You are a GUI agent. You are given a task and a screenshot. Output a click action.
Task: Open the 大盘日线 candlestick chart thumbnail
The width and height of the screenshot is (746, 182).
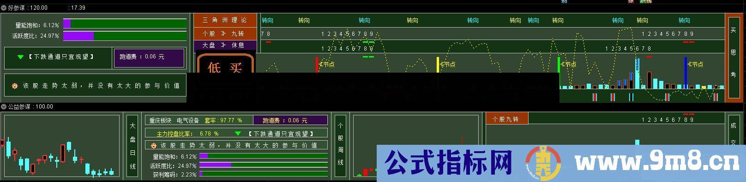[x=62, y=146]
